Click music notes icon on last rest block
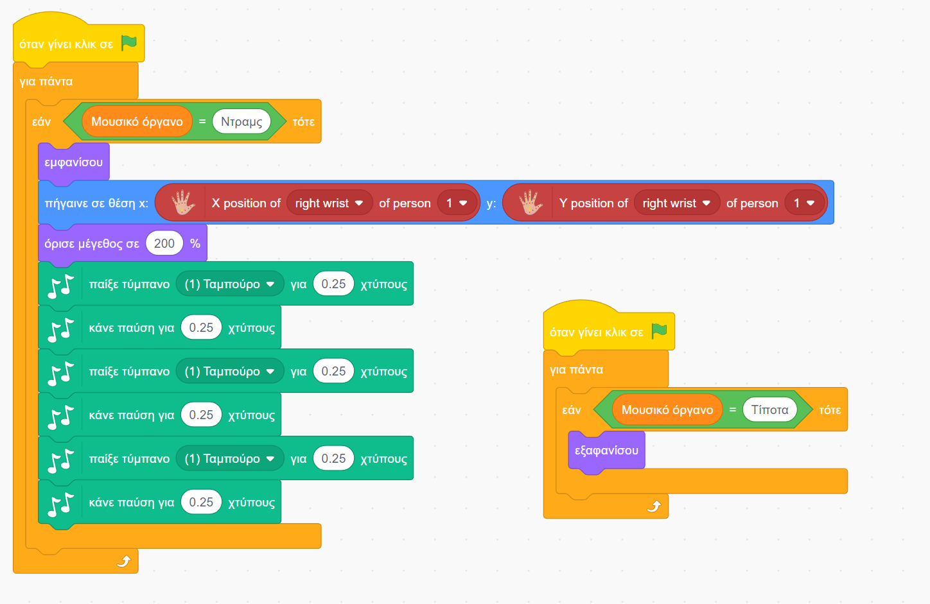 (61, 503)
